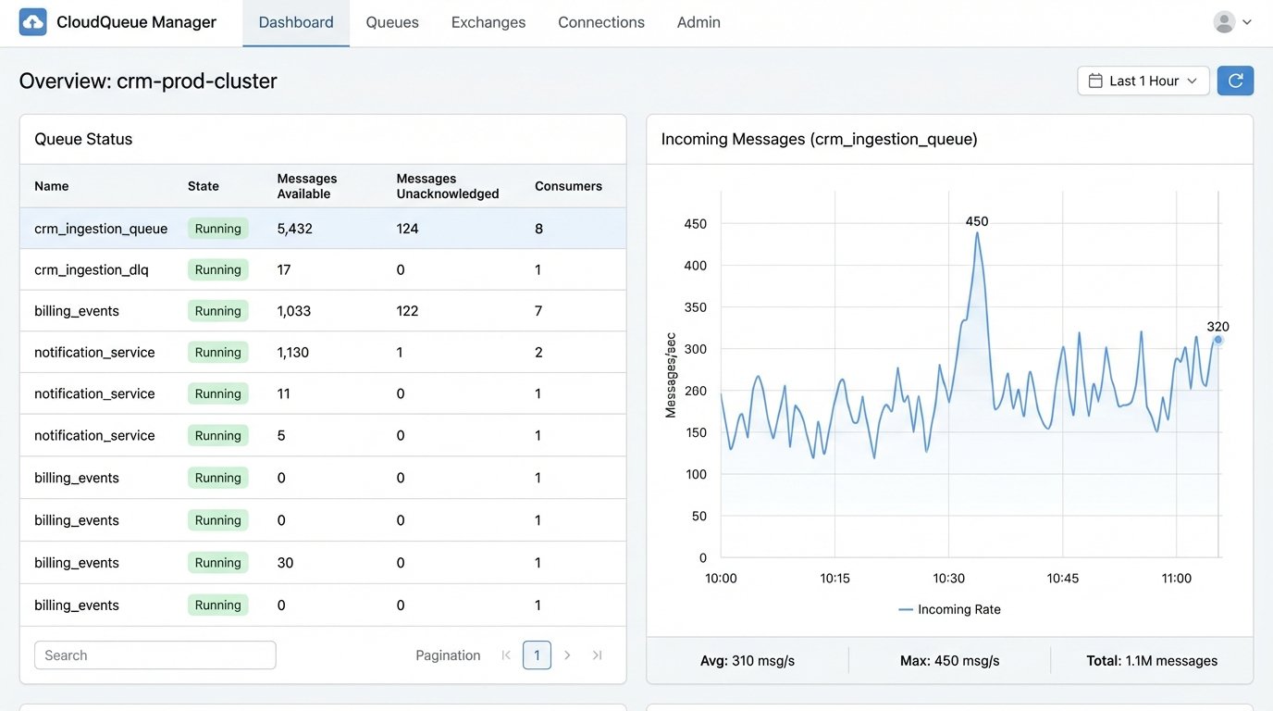Click the 320 data point on the chart

pos(1217,341)
